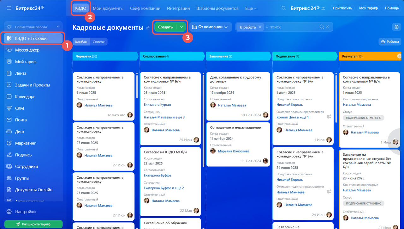This screenshot has height=229, width=404.
Task: Click the Мой тариф top button
Action: click(368, 8)
